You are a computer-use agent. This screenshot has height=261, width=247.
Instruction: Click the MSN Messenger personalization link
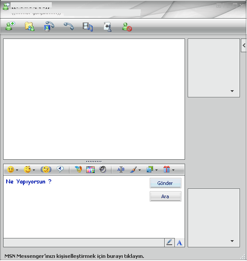[74, 256]
